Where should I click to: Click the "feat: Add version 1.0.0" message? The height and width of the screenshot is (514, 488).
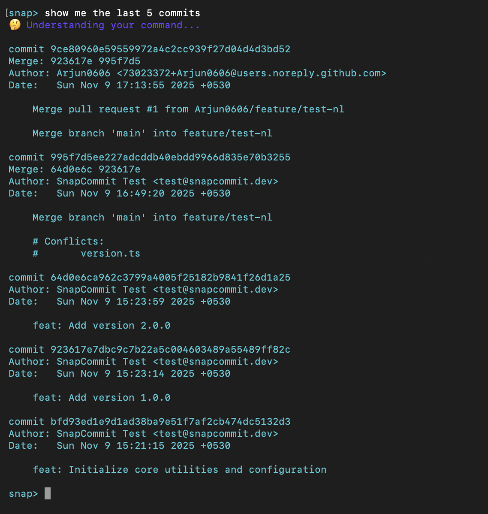102,397
